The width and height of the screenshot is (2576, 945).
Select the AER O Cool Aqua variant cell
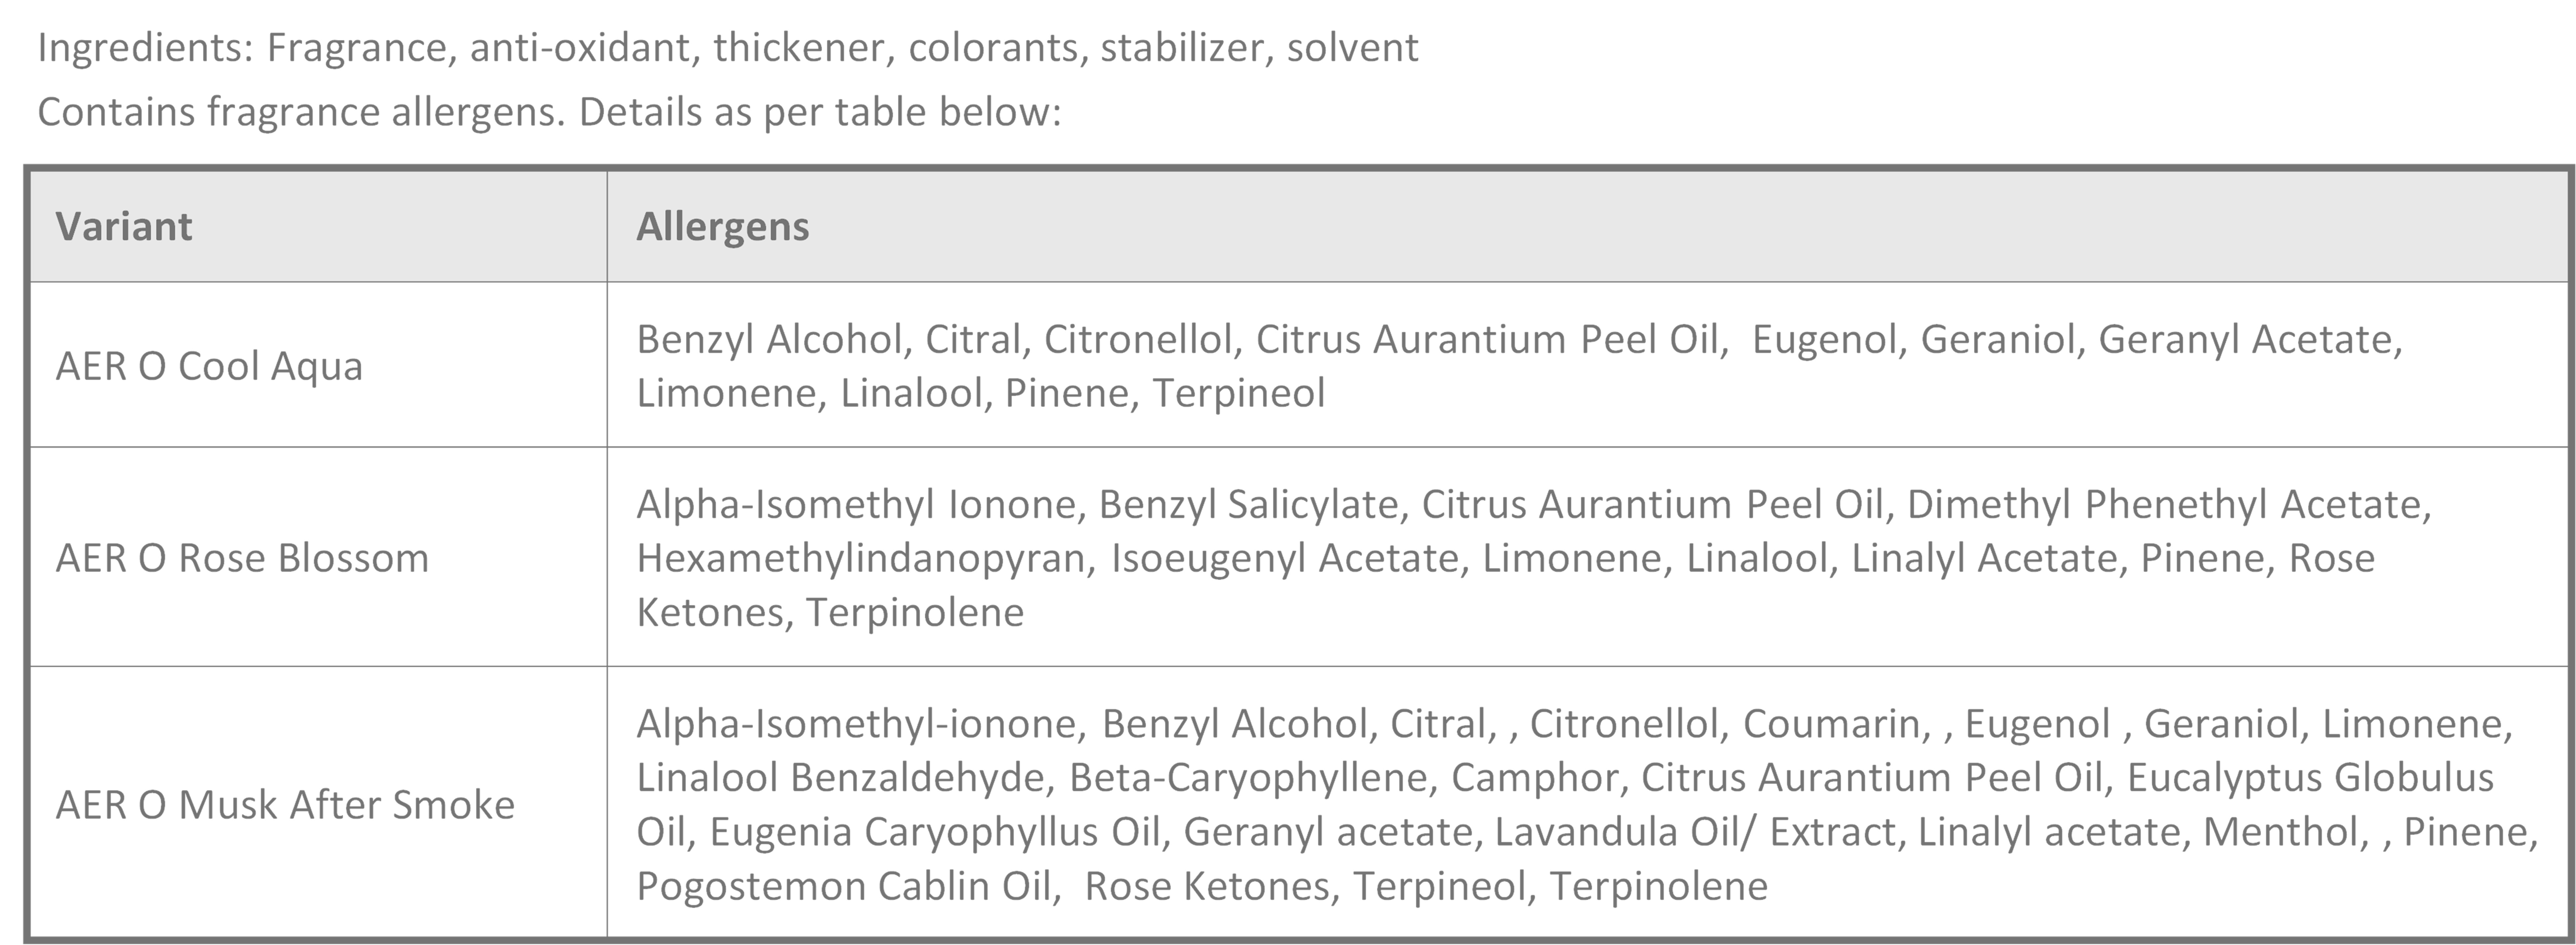click(x=209, y=366)
